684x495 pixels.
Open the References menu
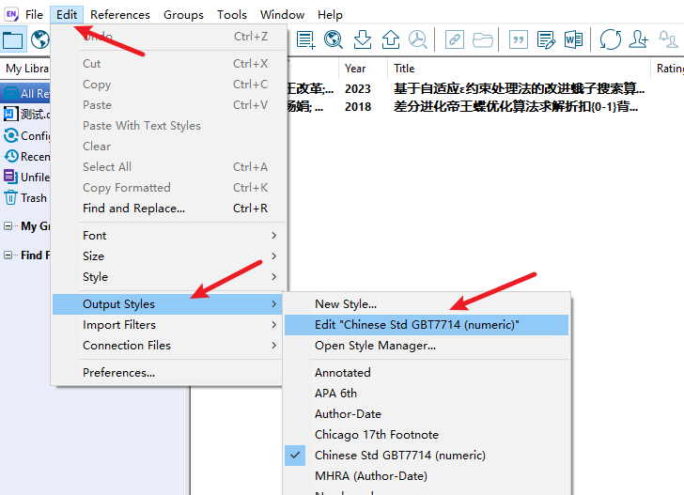120,15
